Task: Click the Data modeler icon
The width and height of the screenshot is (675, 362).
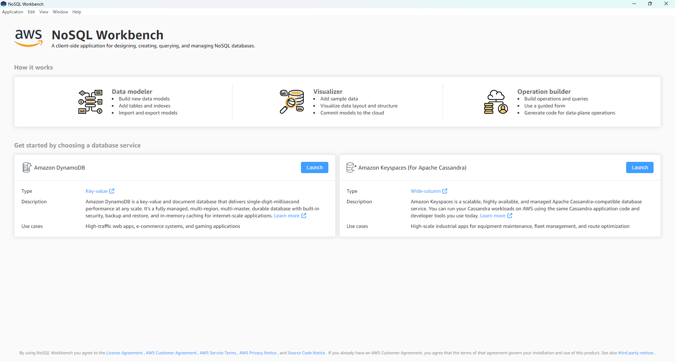Action: click(x=90, y=102)
